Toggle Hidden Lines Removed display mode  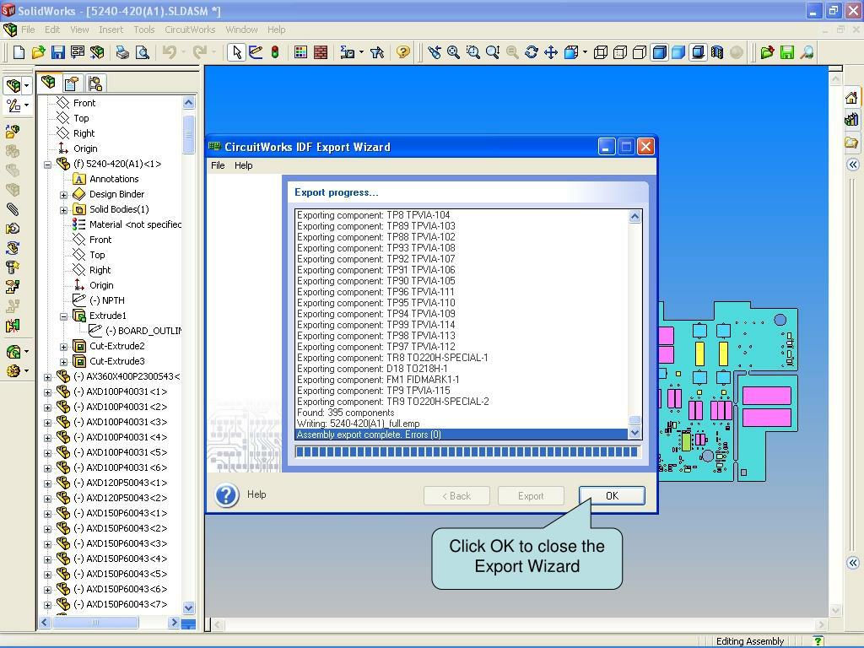click(x=640, y=52)
